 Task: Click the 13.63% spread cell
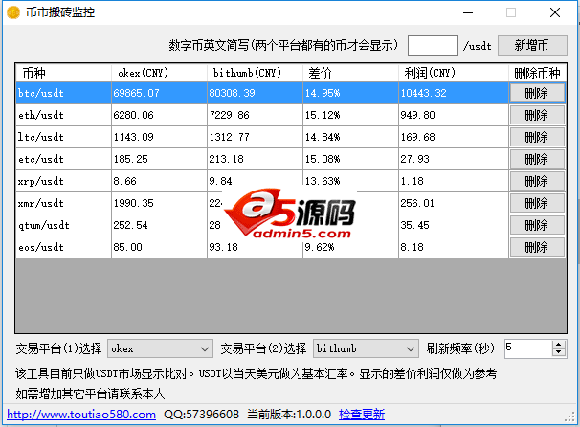point(350,181)
